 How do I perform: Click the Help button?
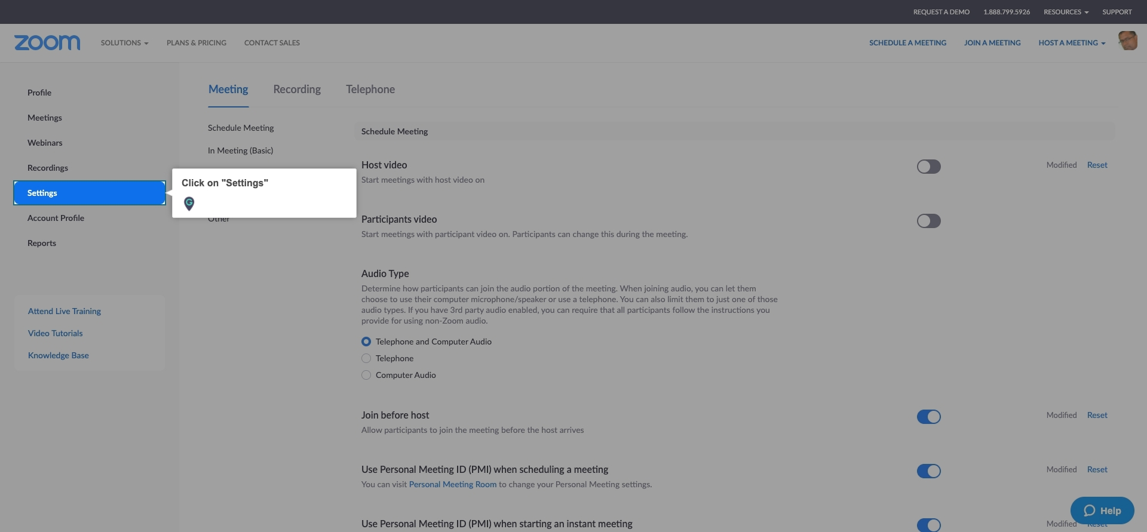[1102, 511]
